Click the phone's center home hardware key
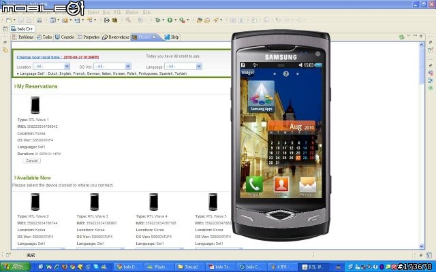The width and height of the screenshot is (436, 272). pyautogui.click(x=281, y=215)
